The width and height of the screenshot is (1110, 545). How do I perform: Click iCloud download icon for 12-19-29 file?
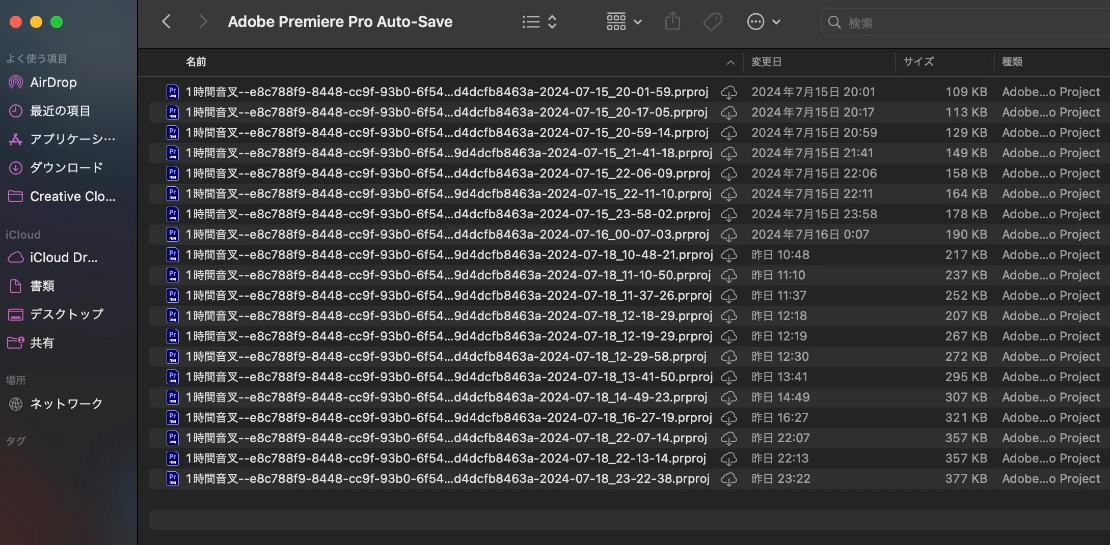729,337
